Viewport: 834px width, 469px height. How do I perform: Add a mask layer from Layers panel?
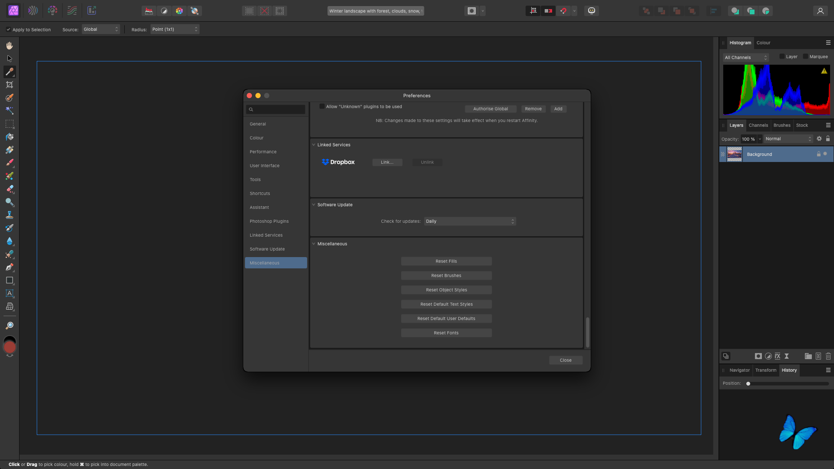pyautogui.click(x=758, y=356)
